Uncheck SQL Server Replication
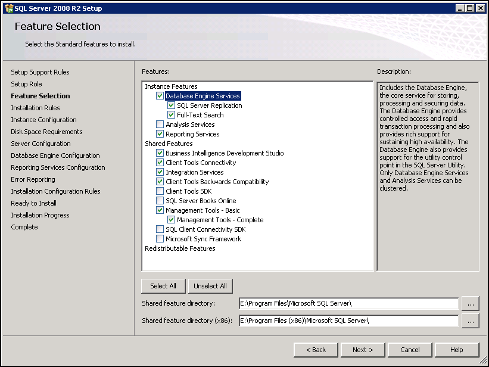489x367 pixels. click(171, 105)
